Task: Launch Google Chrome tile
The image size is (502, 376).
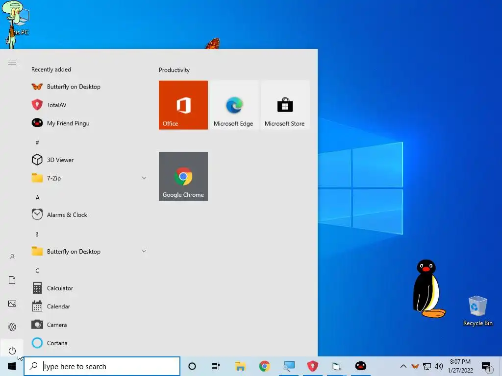Action: pyautogui.click(x=183, y=176)
